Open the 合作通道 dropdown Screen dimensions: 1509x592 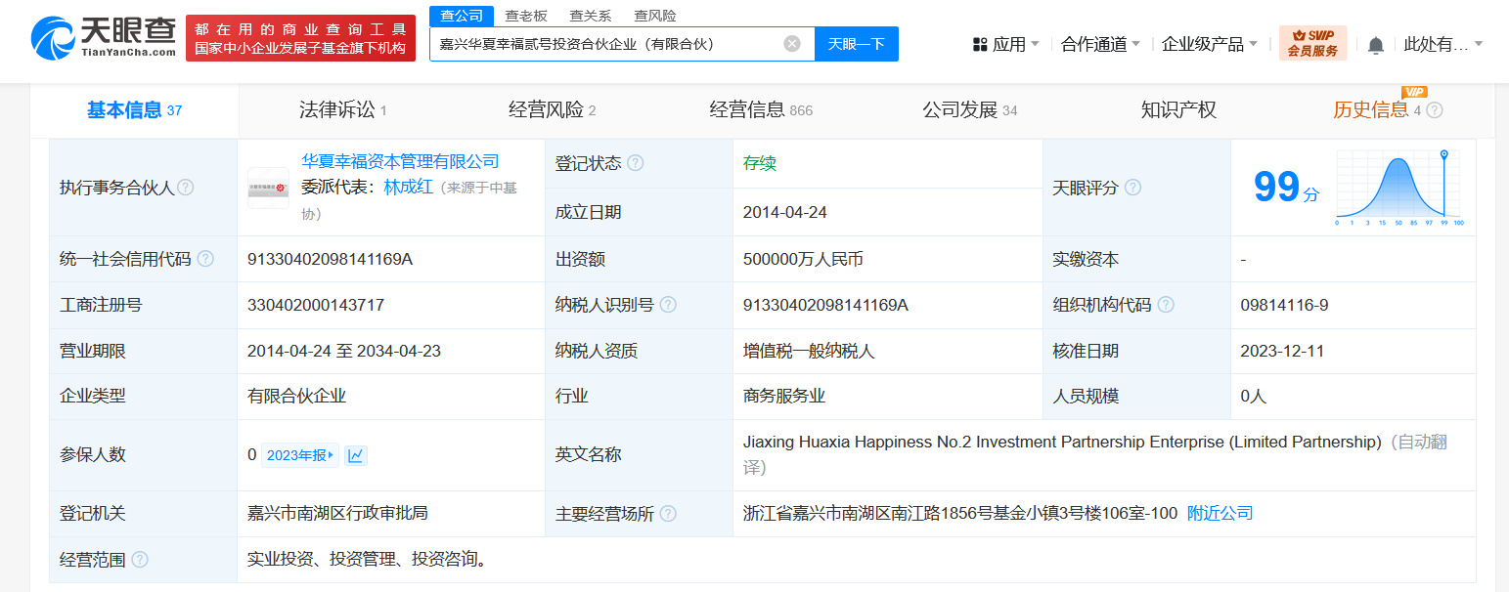[x=1100, y=44]
